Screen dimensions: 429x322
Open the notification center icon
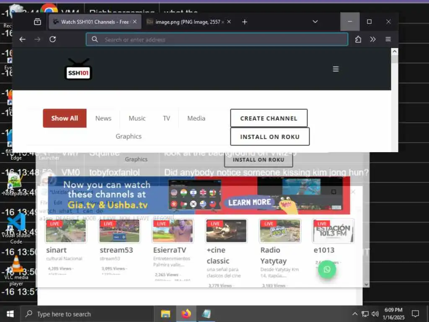[x=415, y=314]
